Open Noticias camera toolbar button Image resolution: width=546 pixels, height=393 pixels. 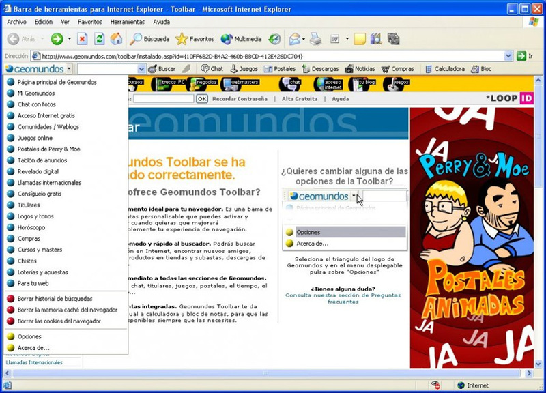click(360, 69)
